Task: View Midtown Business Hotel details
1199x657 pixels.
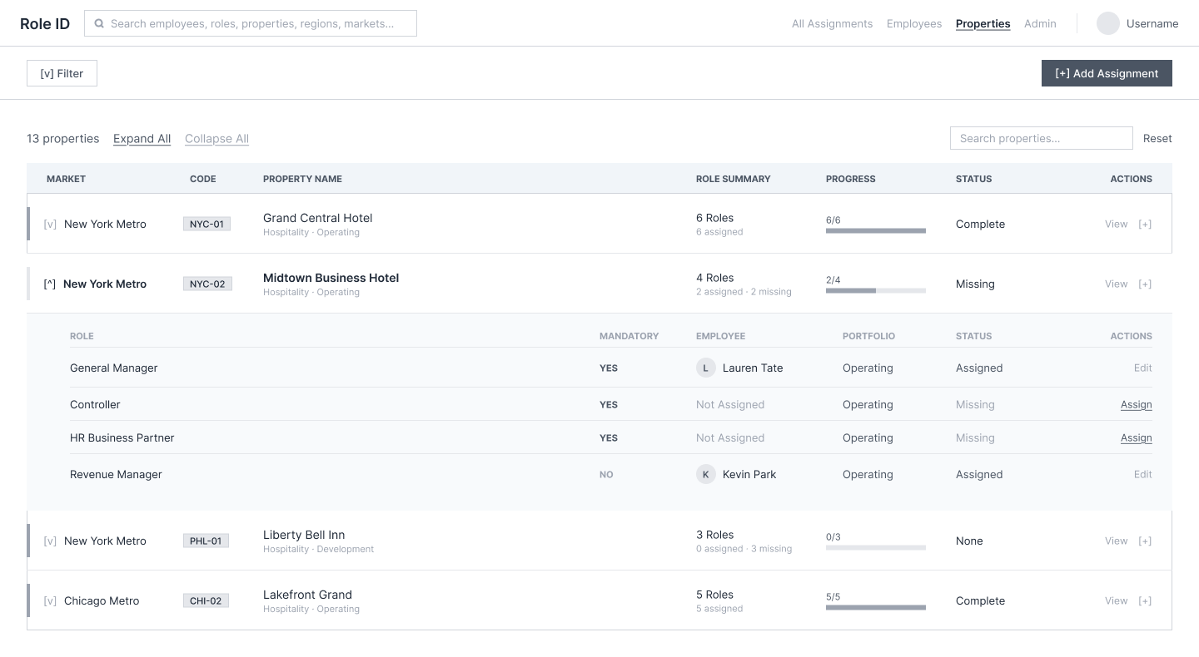Action: 1116,284
